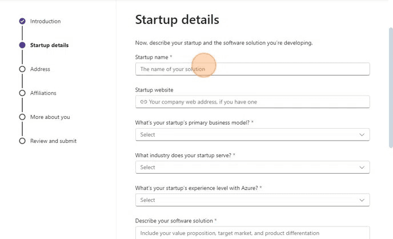The height and width of the screenshot is (239, 393).
Task: Expand the industry your startup serves dropdown
Action: click(x=252, y=167)
